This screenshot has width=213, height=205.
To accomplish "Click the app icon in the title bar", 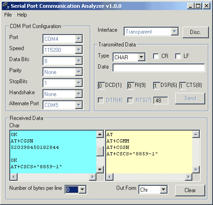I will coord(6,6).
